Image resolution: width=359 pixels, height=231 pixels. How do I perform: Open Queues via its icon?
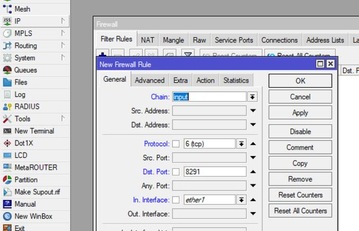point(7,70)
